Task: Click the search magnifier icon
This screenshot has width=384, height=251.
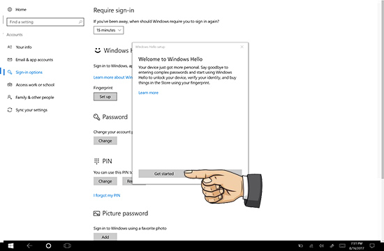Action: (x=80, y=22)
